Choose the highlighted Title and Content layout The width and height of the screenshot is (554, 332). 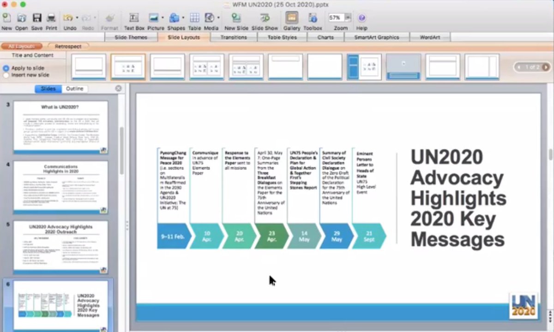(x=128, y=67)
